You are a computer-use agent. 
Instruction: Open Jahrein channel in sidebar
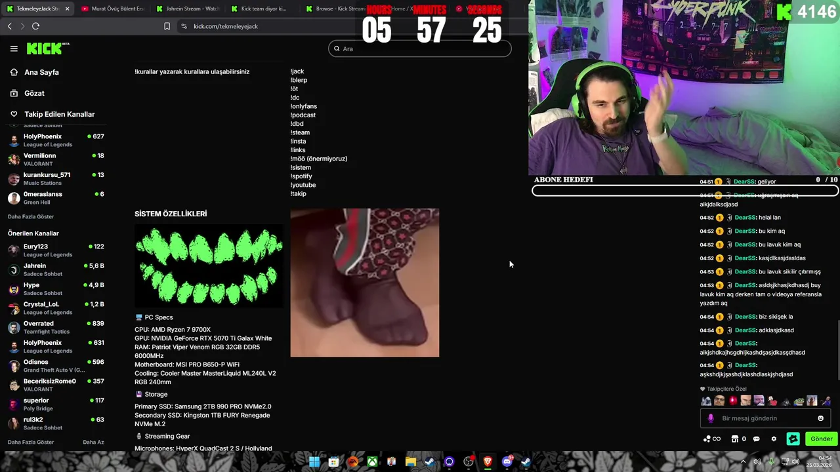point(56,269)
